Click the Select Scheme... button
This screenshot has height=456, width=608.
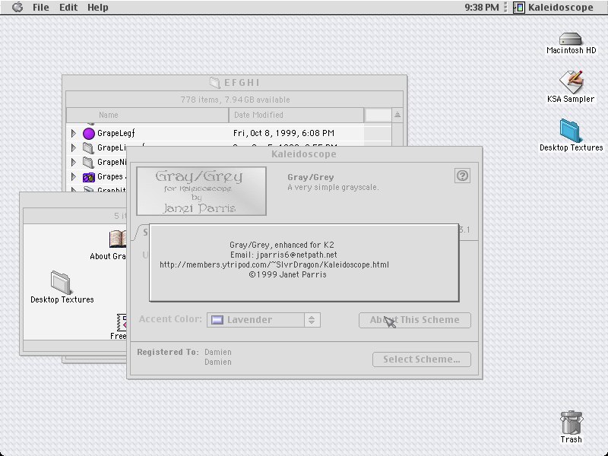pos(422,359)
